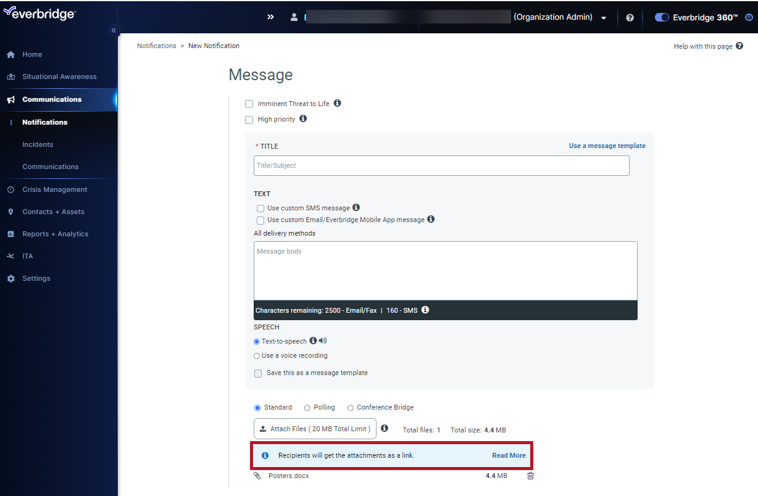Viewport: 758px width, 496px height.
Task: Open Home in the sidebar
Action: pyautogui.click(x=32, y=54)
